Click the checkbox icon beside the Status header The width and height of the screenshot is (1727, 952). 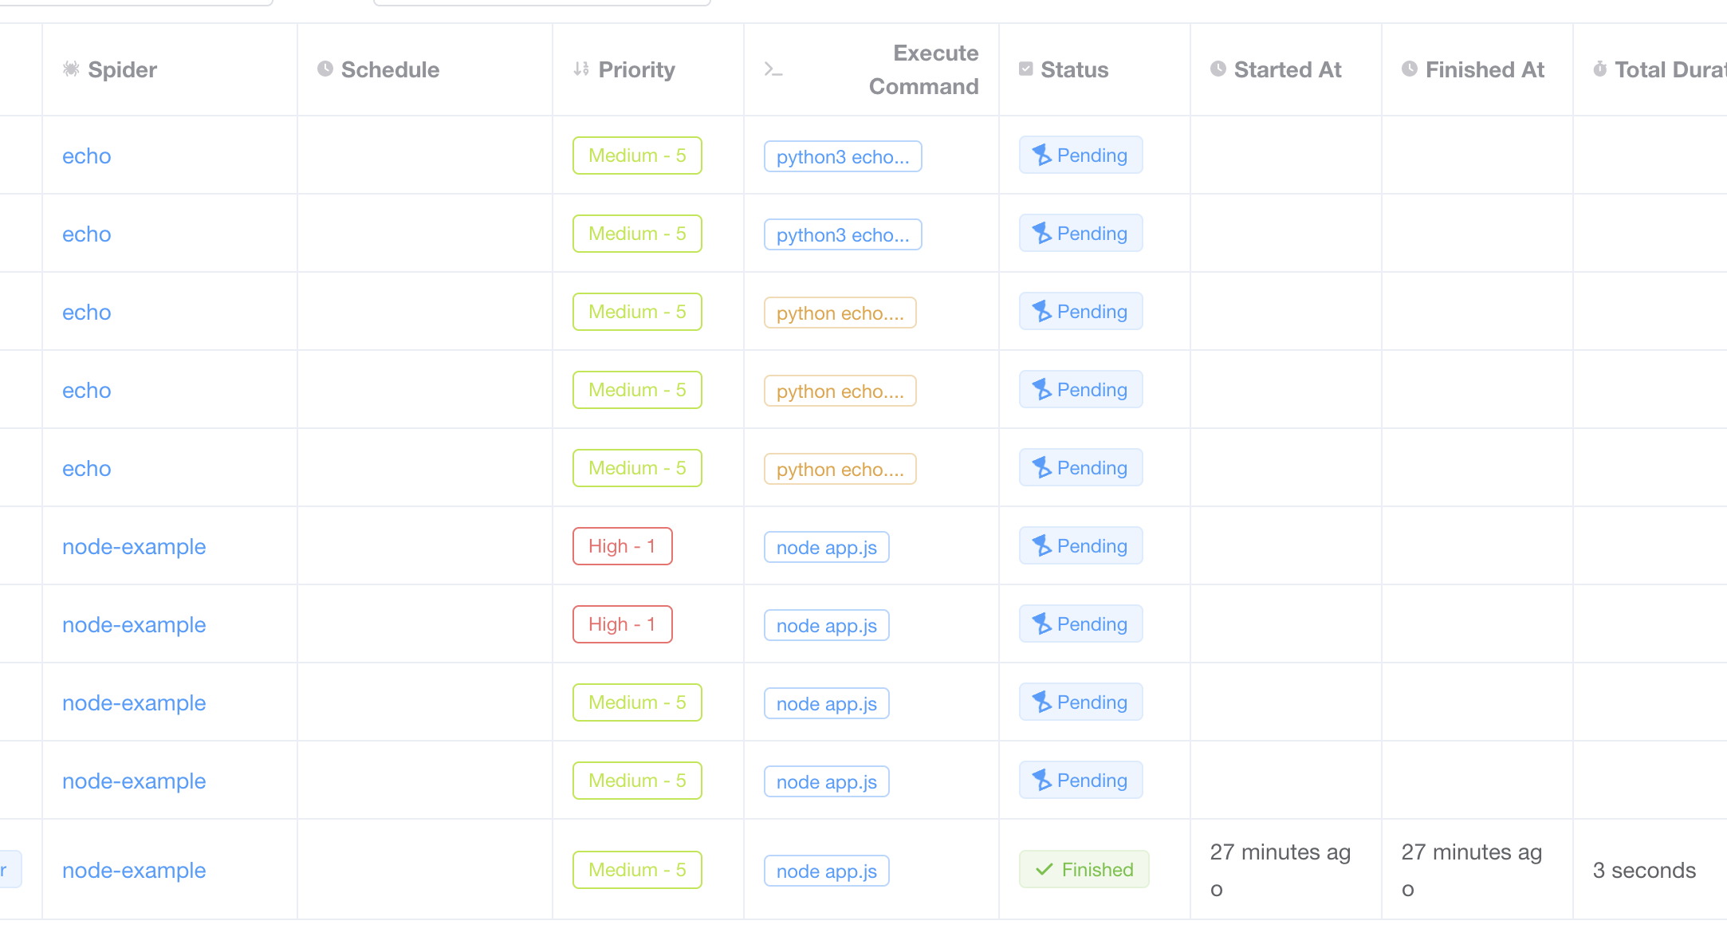[1025, 69]
